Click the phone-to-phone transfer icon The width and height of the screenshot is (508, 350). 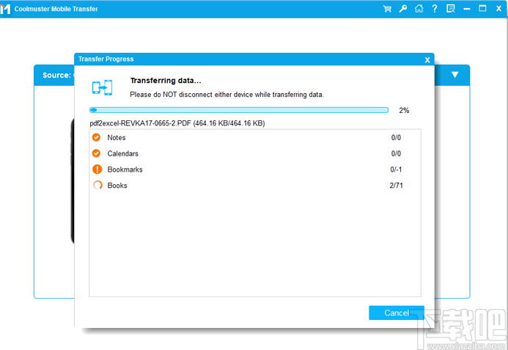pyautogui.click(x=103, y=87)
